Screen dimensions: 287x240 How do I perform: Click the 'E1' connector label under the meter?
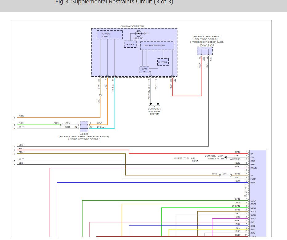point(174,80)
